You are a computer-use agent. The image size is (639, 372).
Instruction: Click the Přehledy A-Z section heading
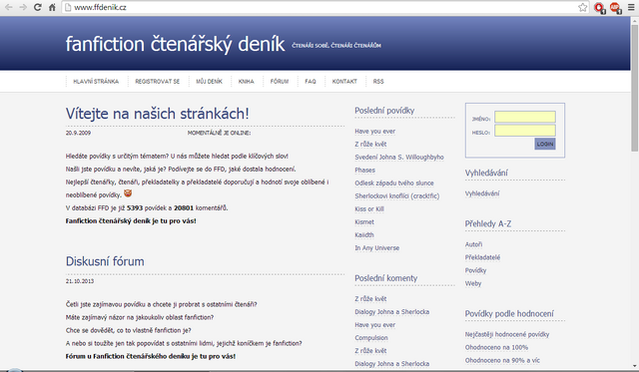pyautogui.click(x=488, y=223)
